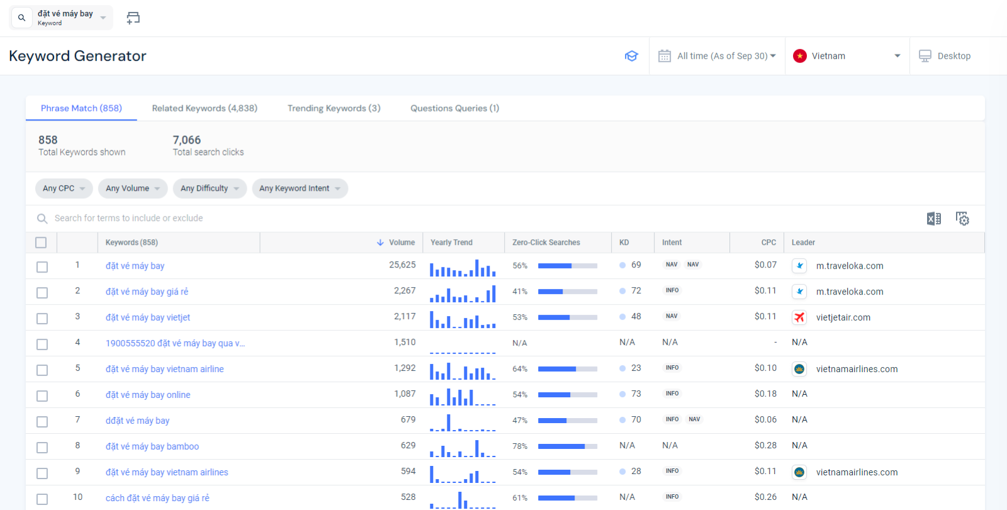Image resolution: width=1007 pixels, height=510 pixels.
Task: Select the Phrase Match tab
Action: pos(81,108)
